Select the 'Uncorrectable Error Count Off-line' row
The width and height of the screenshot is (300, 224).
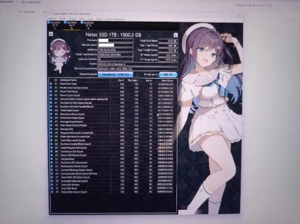pyautogui.click(x=112, y=174)
